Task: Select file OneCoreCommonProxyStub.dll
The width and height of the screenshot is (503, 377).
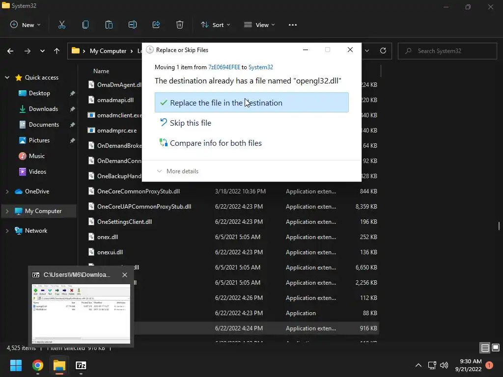Action: pos(138,191)
